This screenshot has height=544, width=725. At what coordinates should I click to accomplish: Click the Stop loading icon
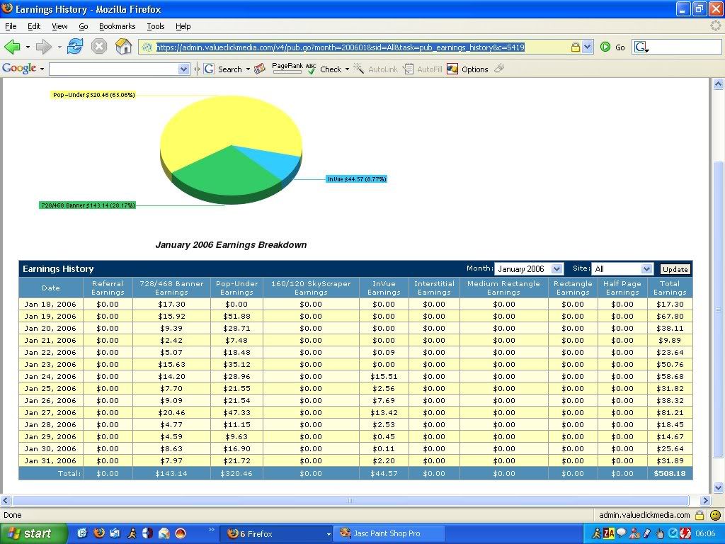coord(99,47)
